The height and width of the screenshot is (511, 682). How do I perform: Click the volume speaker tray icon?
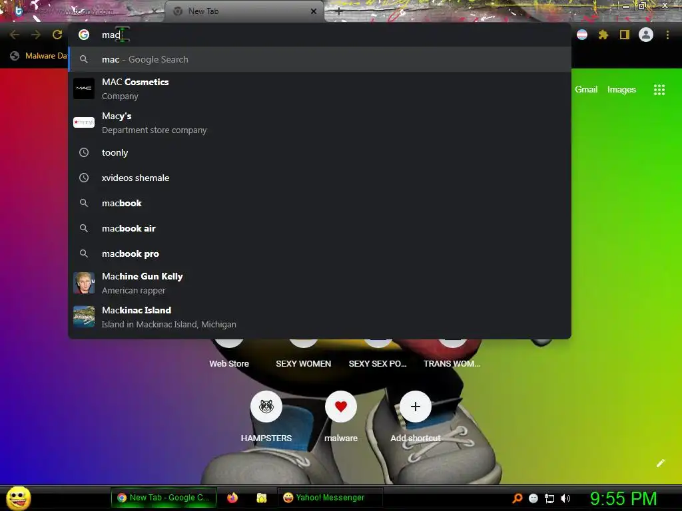[565, 498]
